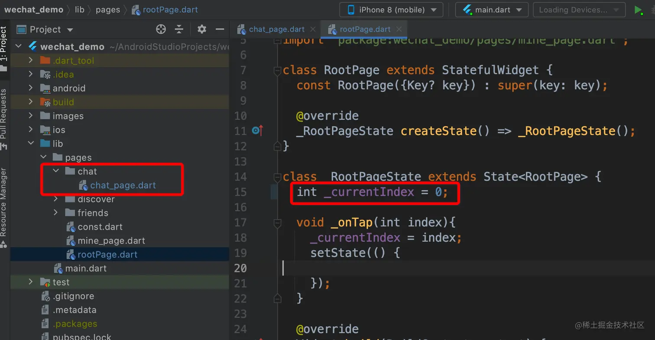Image resolution: width=655 pixels, height=340 pixels.
Task: Fold the _RootPageState class at line 14
Action: pos(277,177)
